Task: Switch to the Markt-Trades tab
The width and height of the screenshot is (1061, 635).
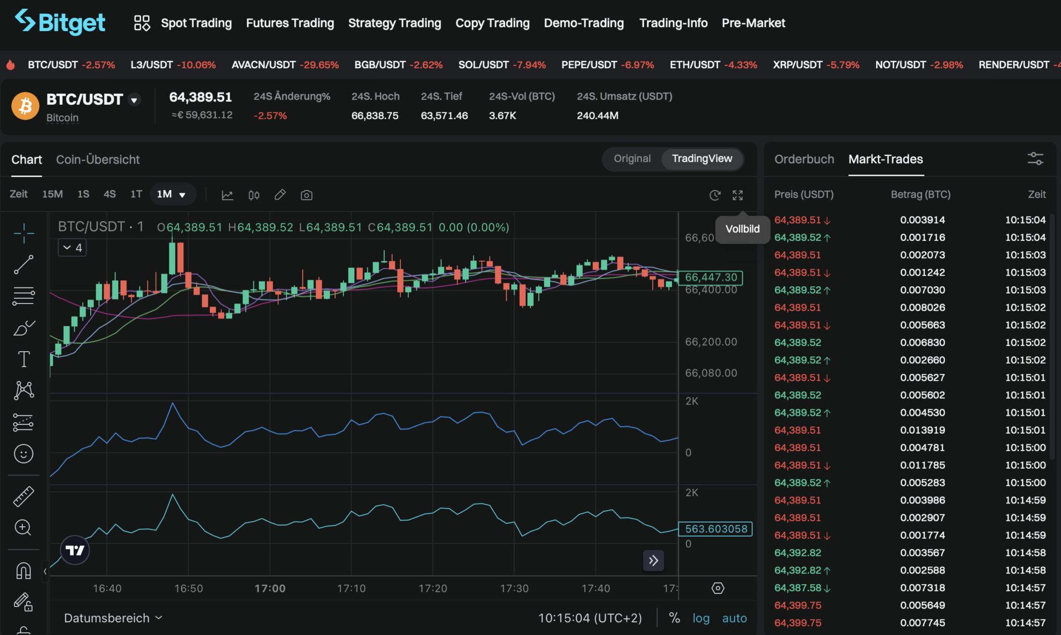Action: (x=885, y=160)
